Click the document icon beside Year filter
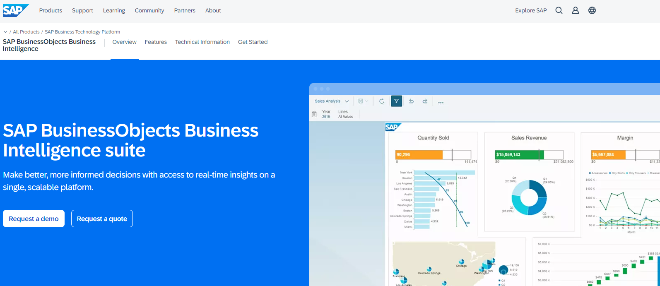The image size is (660, 286). coord(314,114)
